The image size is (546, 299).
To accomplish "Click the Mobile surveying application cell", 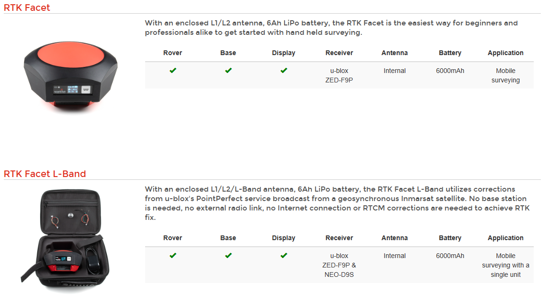I will click(x=505, y=75).
